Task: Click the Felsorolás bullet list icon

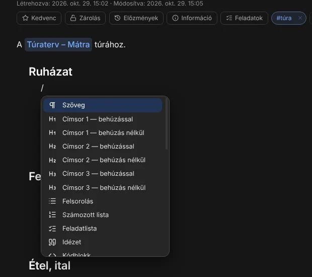Action: pos(52,201)
